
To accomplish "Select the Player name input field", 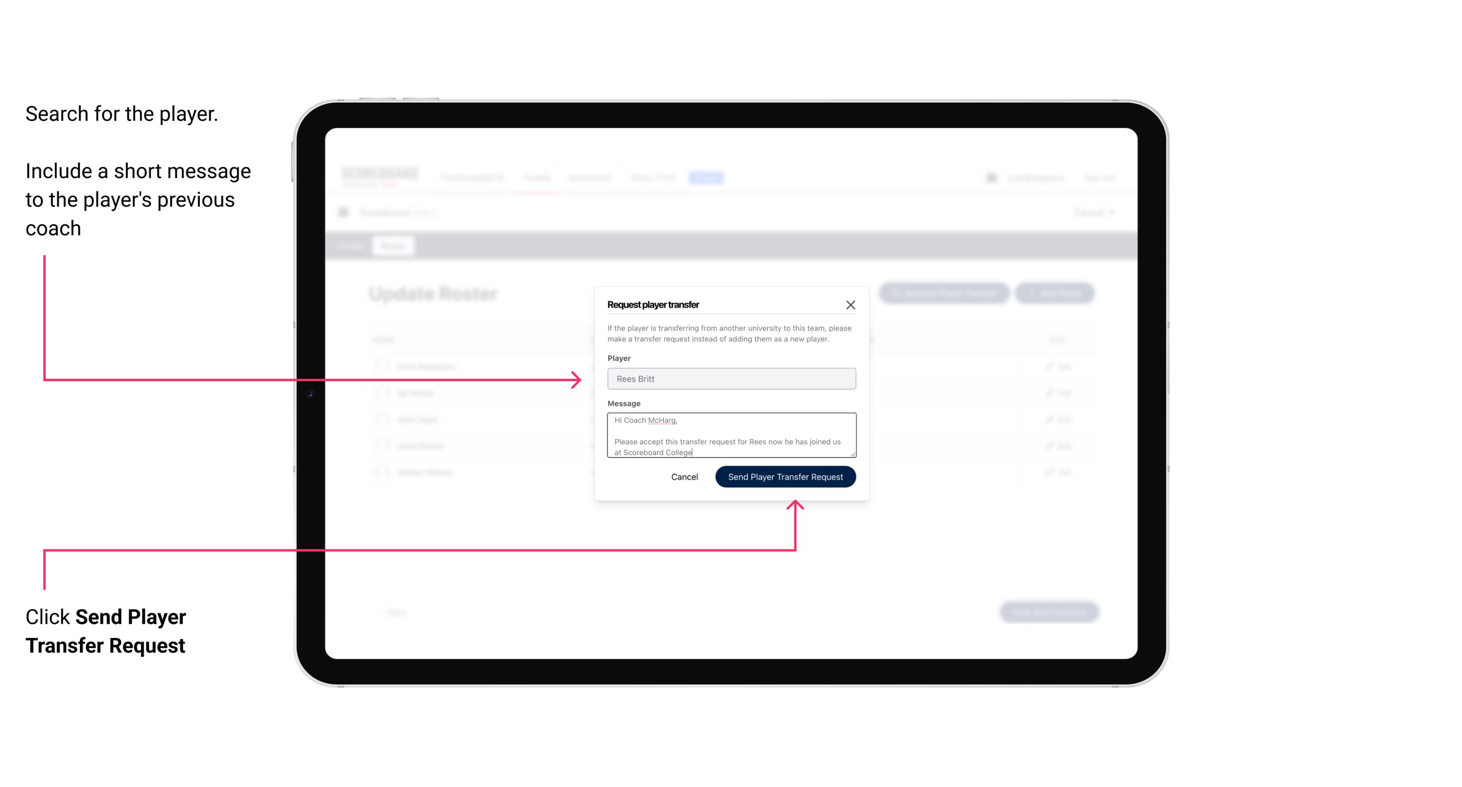I will [731, 378].
